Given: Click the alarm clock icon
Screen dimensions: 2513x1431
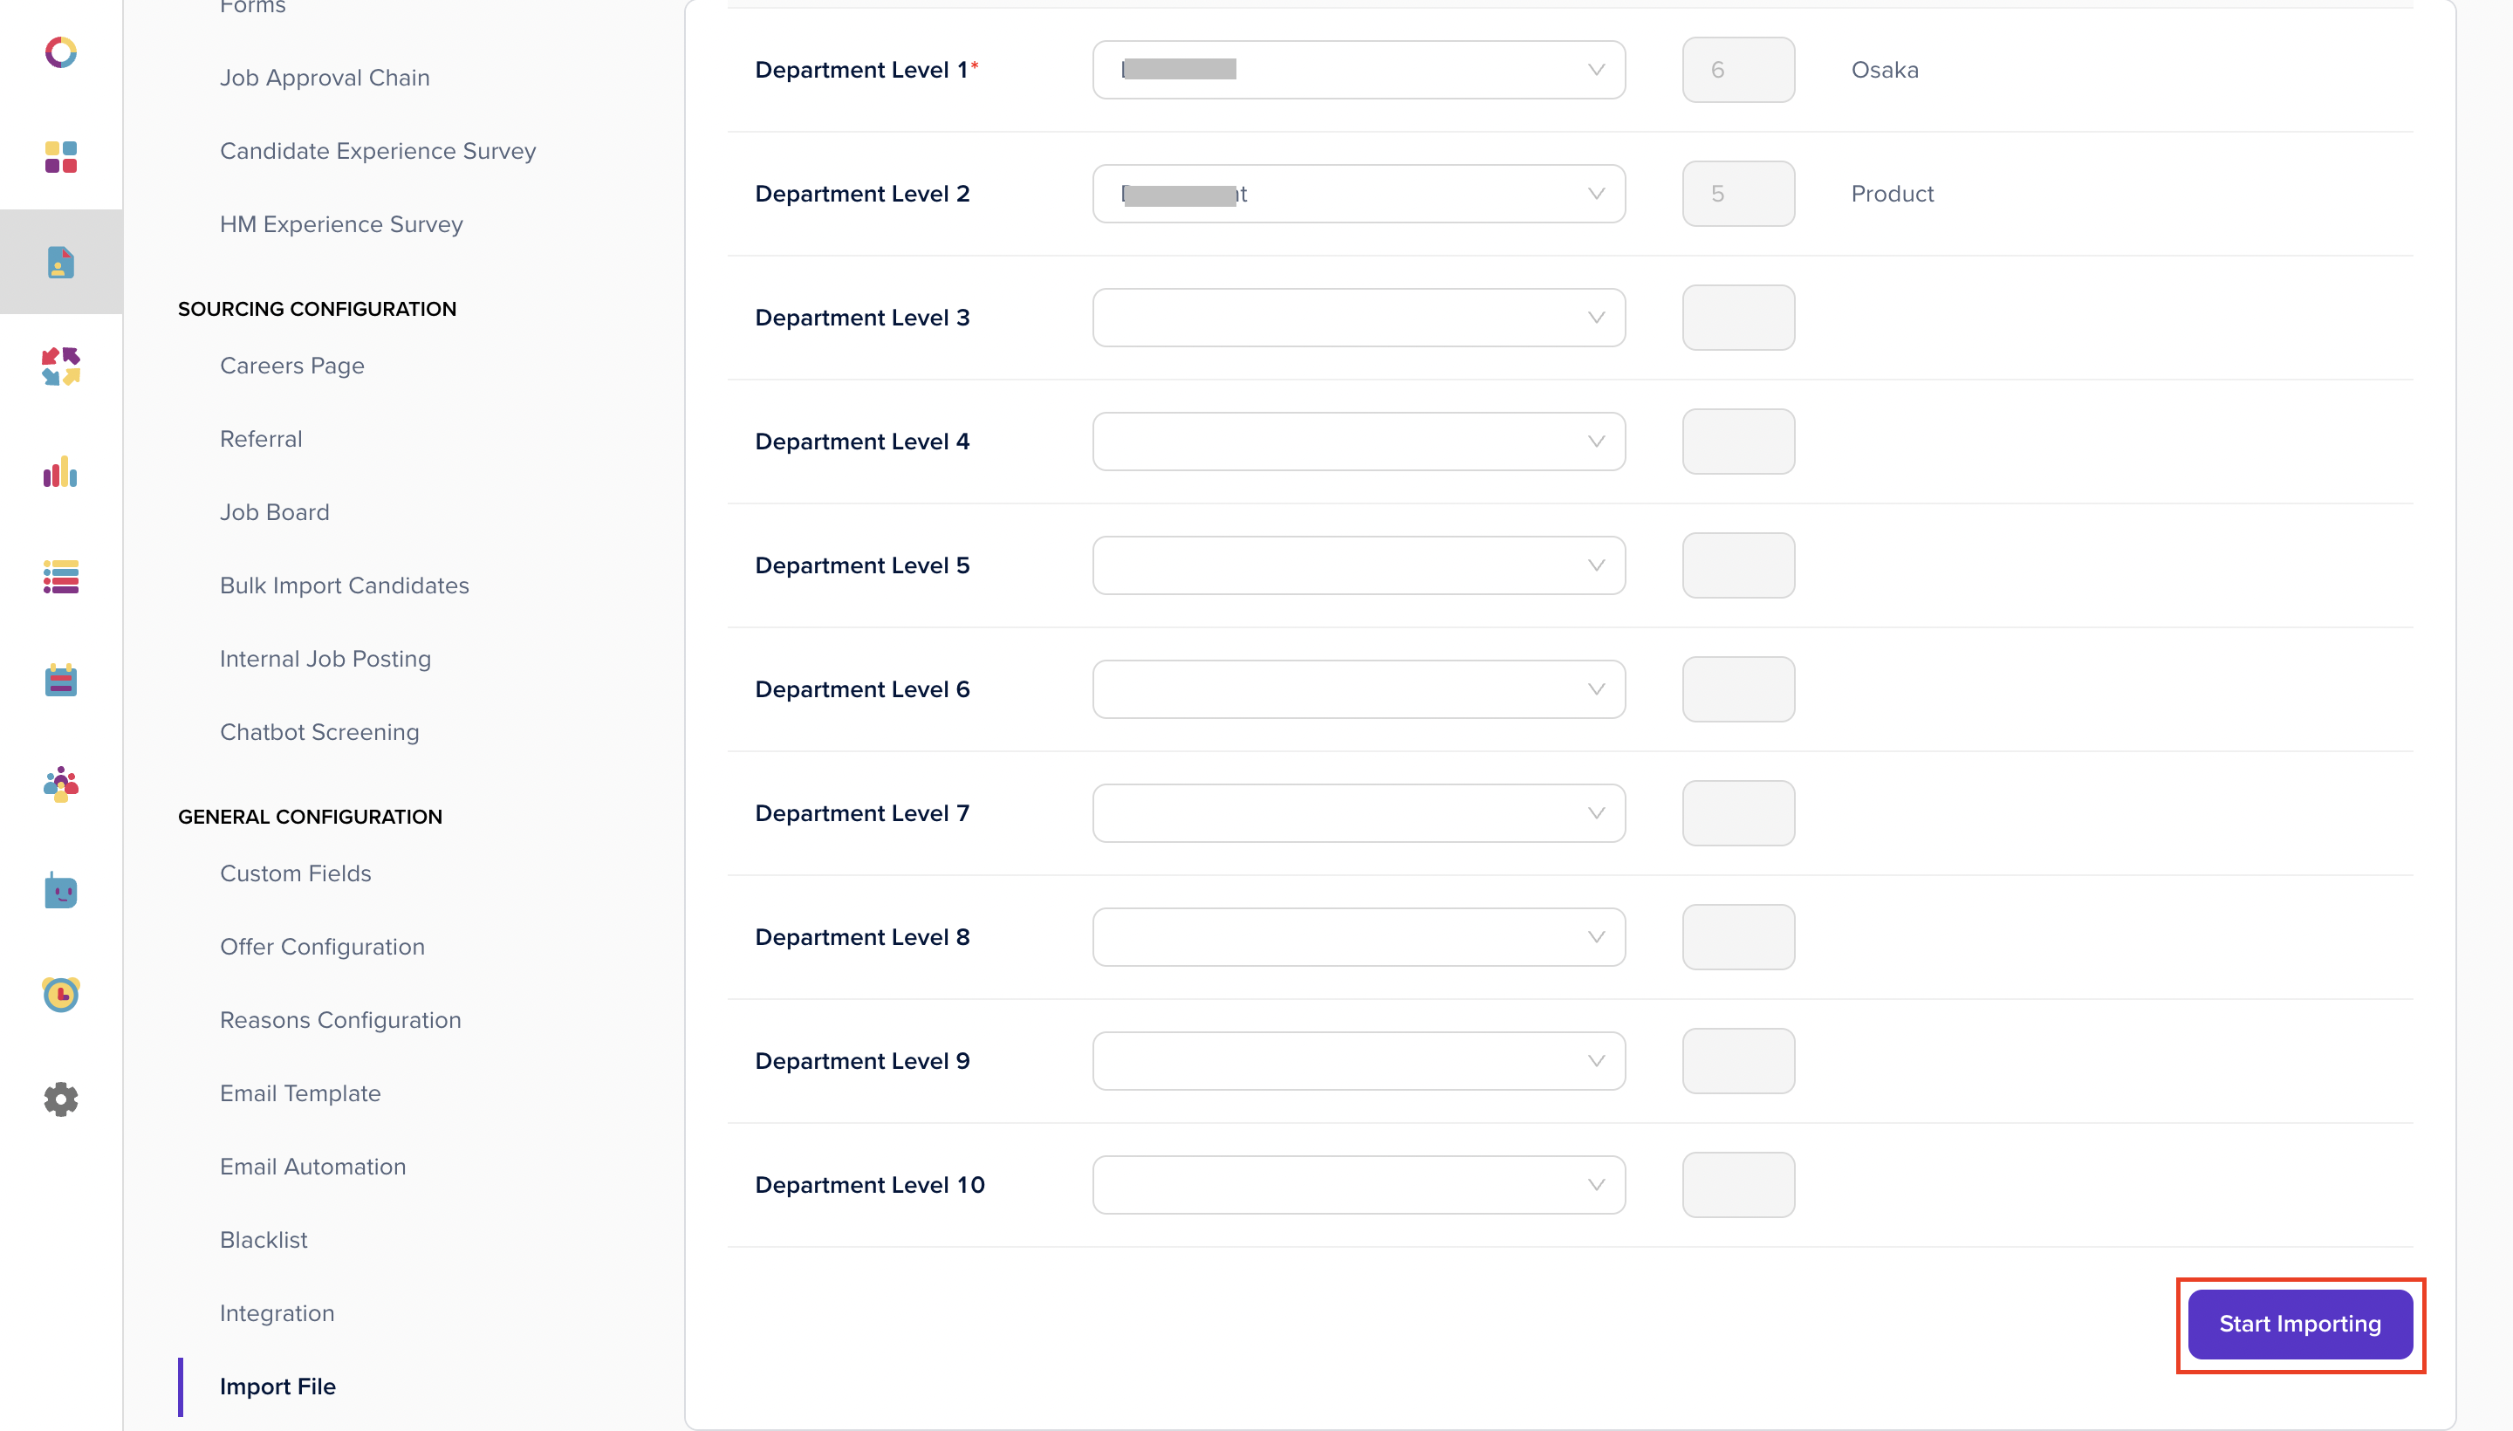Looking at the screenshot, I should tap(61, 995).
